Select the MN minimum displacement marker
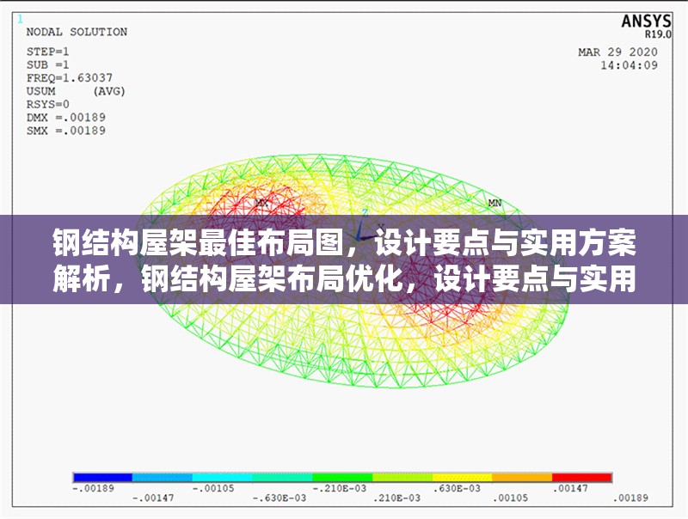Screen dimensions: 688x519 [x=494, y=203]
